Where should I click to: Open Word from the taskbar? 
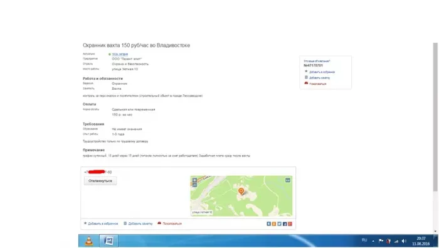(x=108, y=241)
